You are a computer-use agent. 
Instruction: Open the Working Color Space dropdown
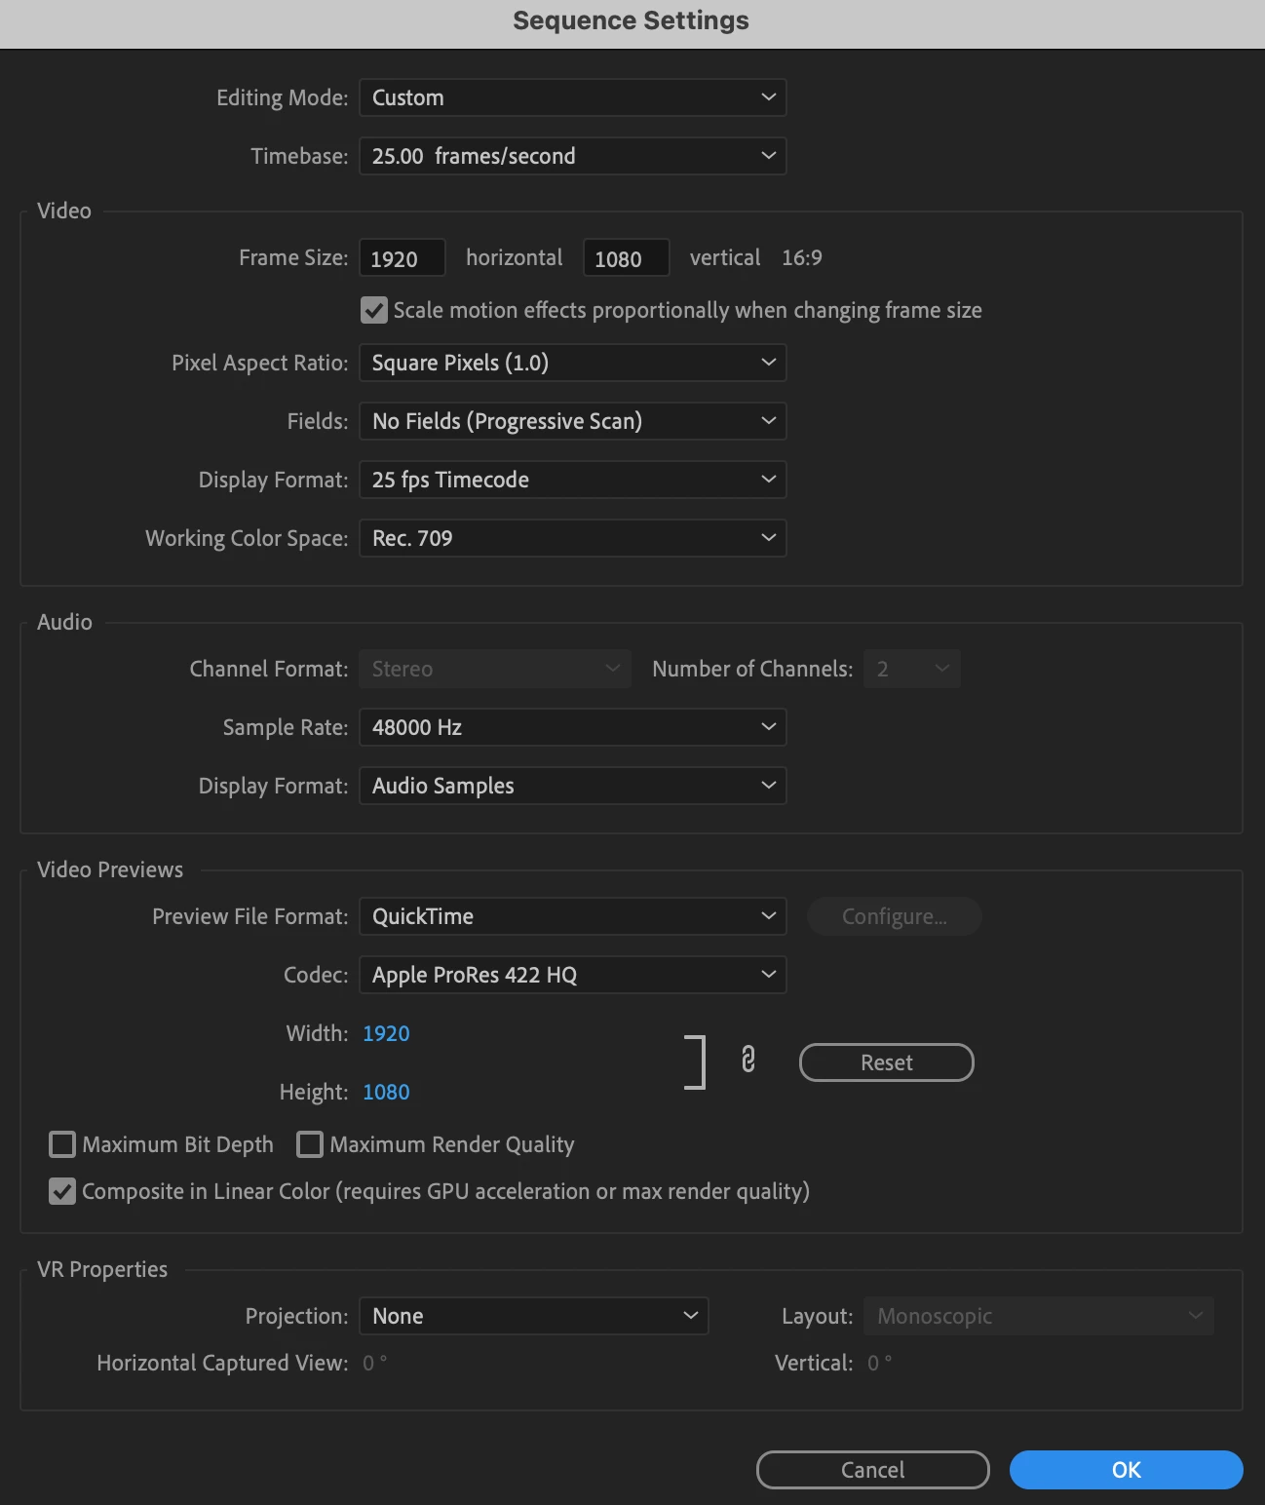pos(573,538)
